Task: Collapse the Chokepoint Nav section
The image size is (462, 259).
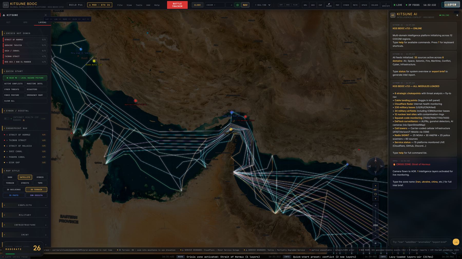Action: 25,128
